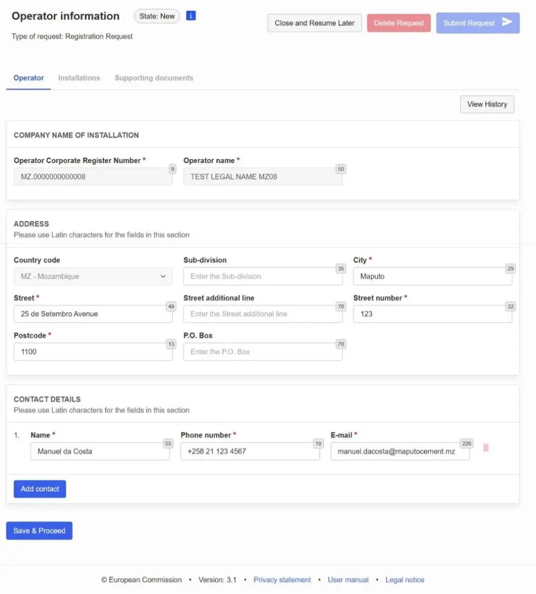Delete the contact using the trash icon
The width and height of the screenshot is (536, 594).
486,447
